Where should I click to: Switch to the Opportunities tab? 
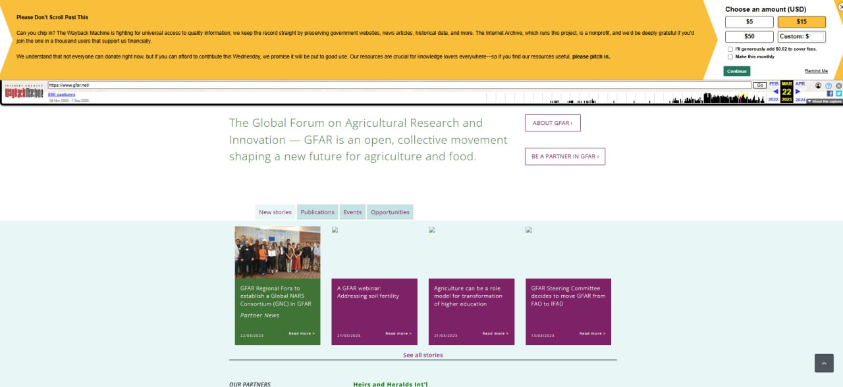(x=390, y=212)
